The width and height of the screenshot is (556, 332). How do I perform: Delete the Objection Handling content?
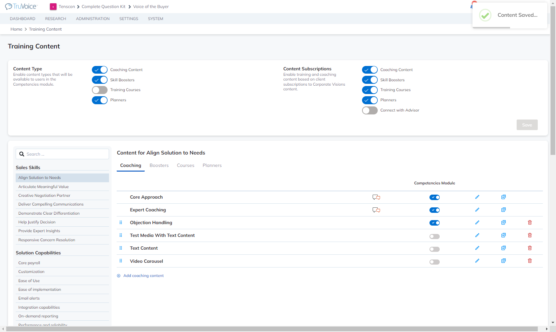(530, 223)
